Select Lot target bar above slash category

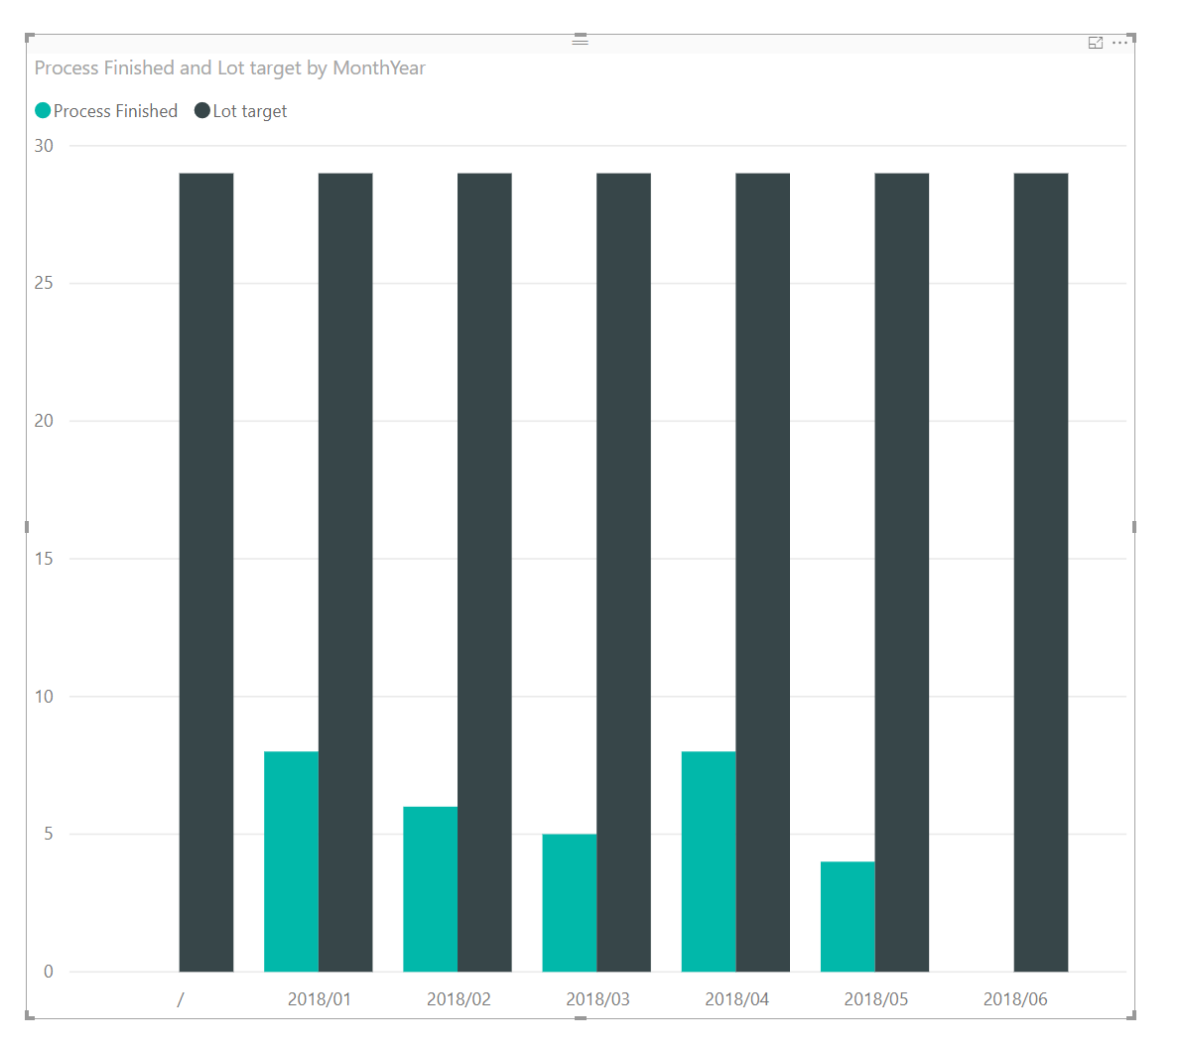point(206,572)
